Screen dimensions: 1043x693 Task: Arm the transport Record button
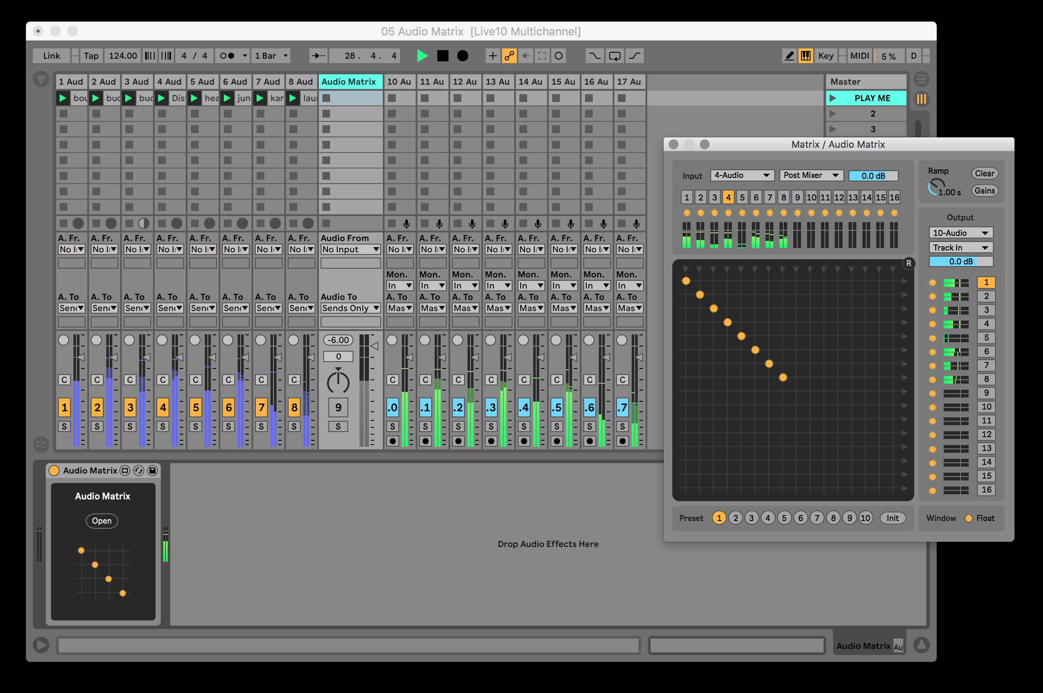click(462, 56)
